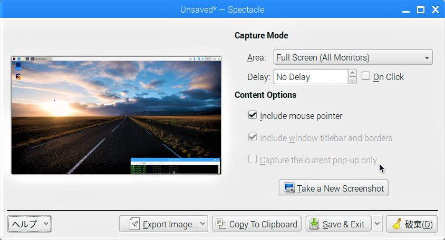Click the Content Options heading

265,95
